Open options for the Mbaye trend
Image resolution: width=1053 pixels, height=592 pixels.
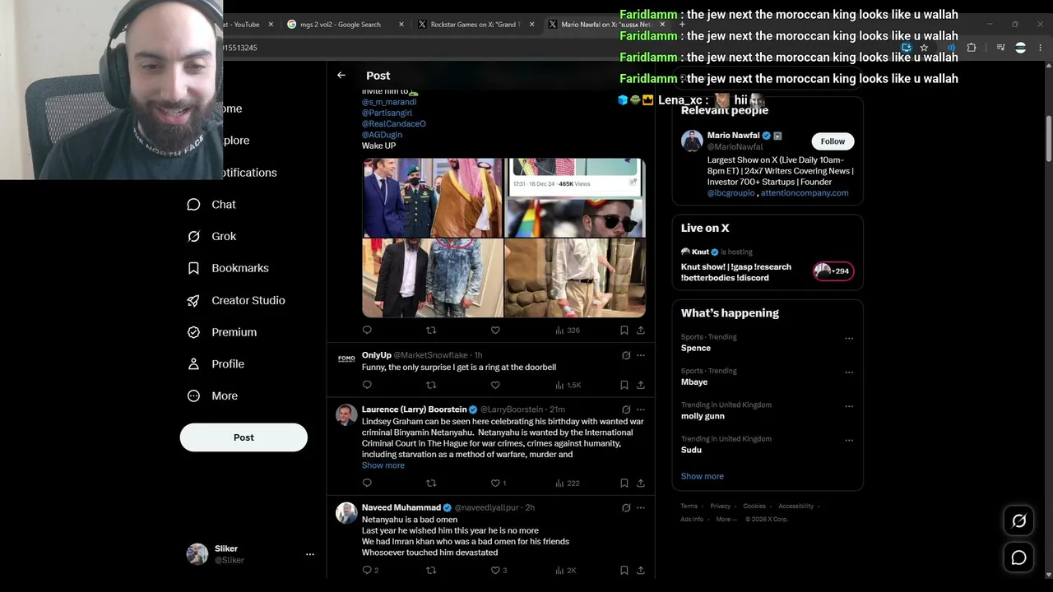[x=849, y=372]
